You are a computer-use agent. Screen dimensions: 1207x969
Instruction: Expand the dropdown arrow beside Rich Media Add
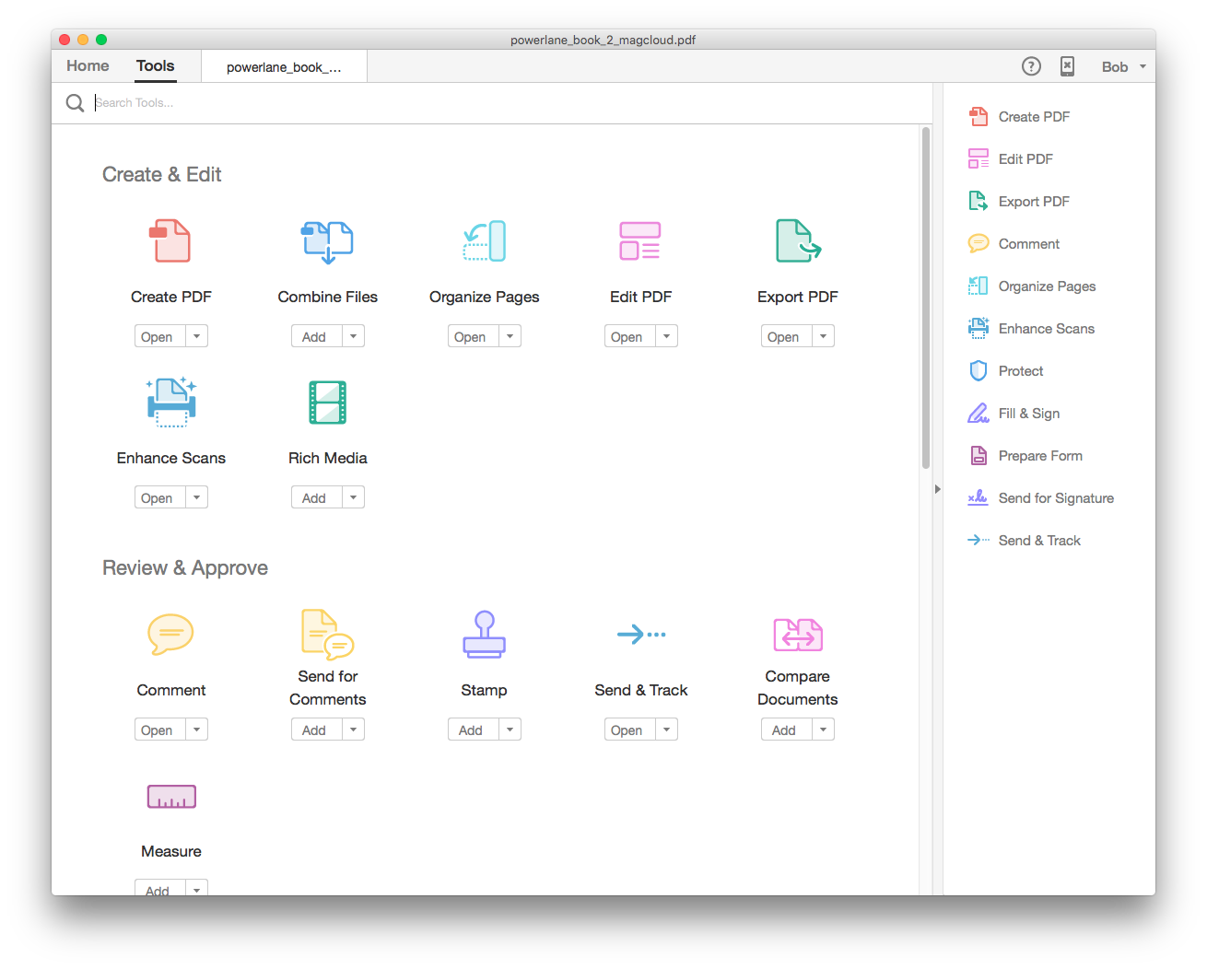point(354,497)
